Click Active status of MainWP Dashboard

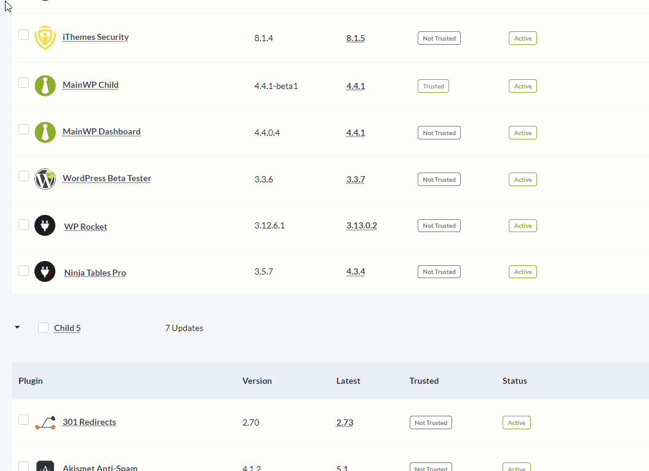point(523,133)
